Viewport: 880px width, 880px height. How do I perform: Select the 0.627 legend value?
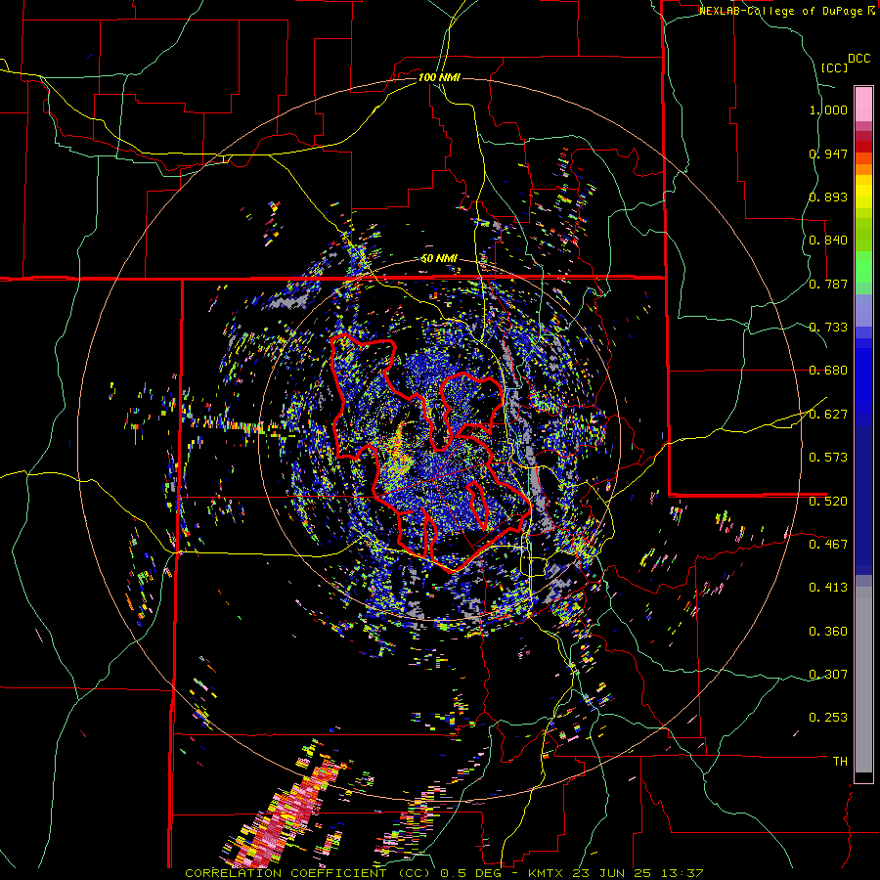[828, 415]
